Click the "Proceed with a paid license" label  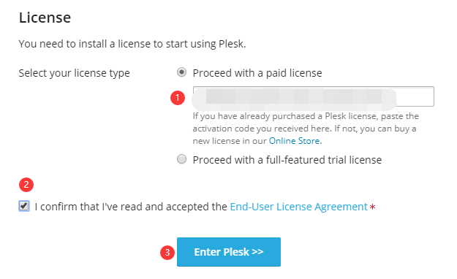[x=257, y=73]
